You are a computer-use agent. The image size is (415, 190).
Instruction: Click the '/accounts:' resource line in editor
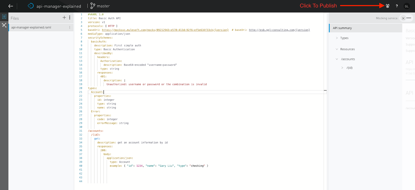tap(95, 131)
